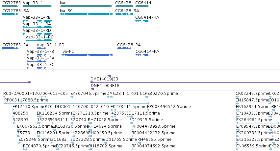Image resolution: width=280 pixels, height=151 pixels.
Task: Click the EK273211.5prime EST
Action: pos(113,110)
